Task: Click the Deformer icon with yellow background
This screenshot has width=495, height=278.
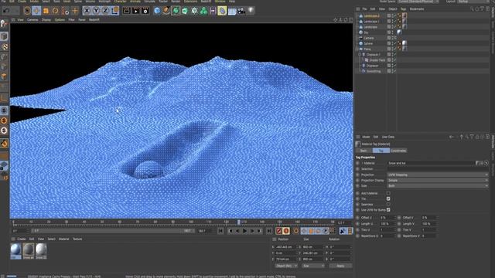Action: pyautogui.click(x=222, y=11)
